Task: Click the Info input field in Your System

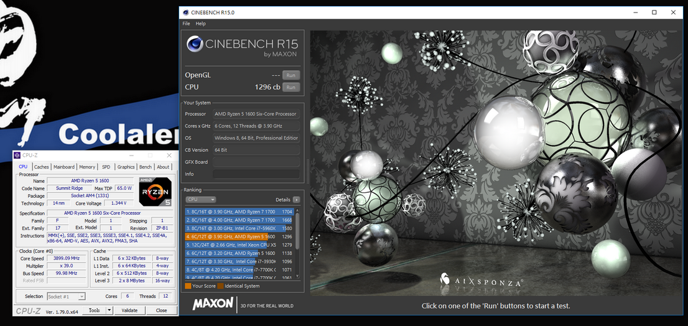Action: tap(256, 174)
